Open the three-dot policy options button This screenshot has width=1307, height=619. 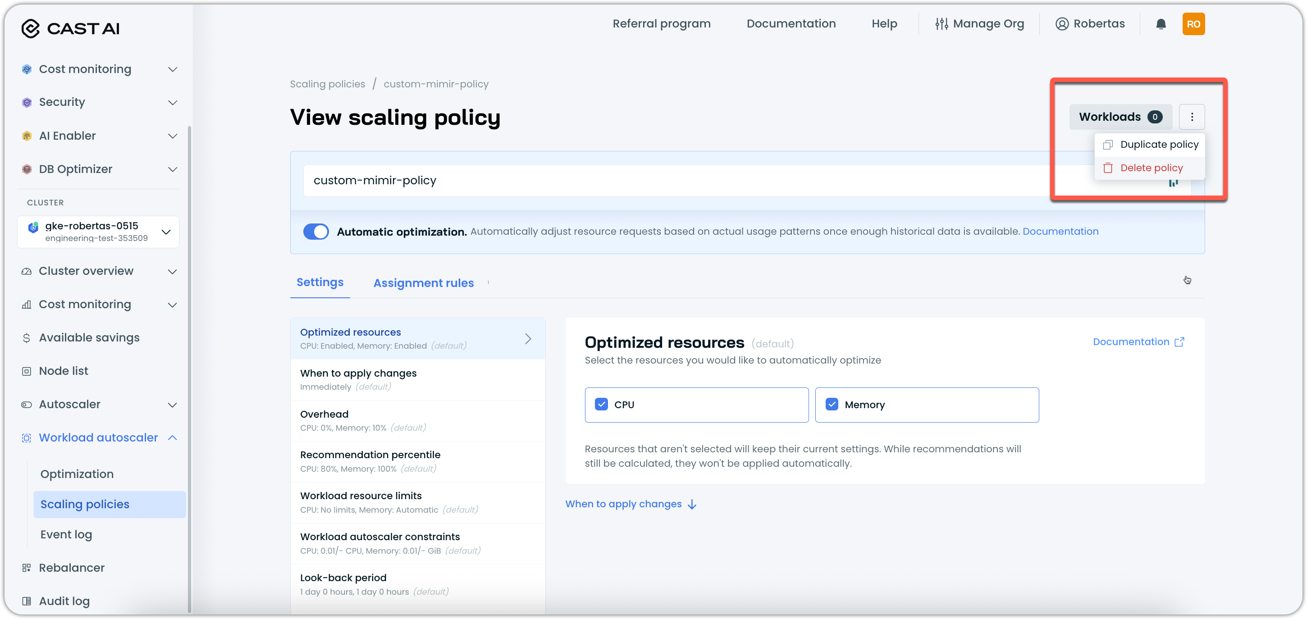[x=1192, y=117]
